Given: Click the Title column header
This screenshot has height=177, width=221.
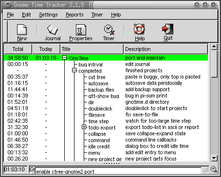Looking at the screenshot, I should click(92, 49).
